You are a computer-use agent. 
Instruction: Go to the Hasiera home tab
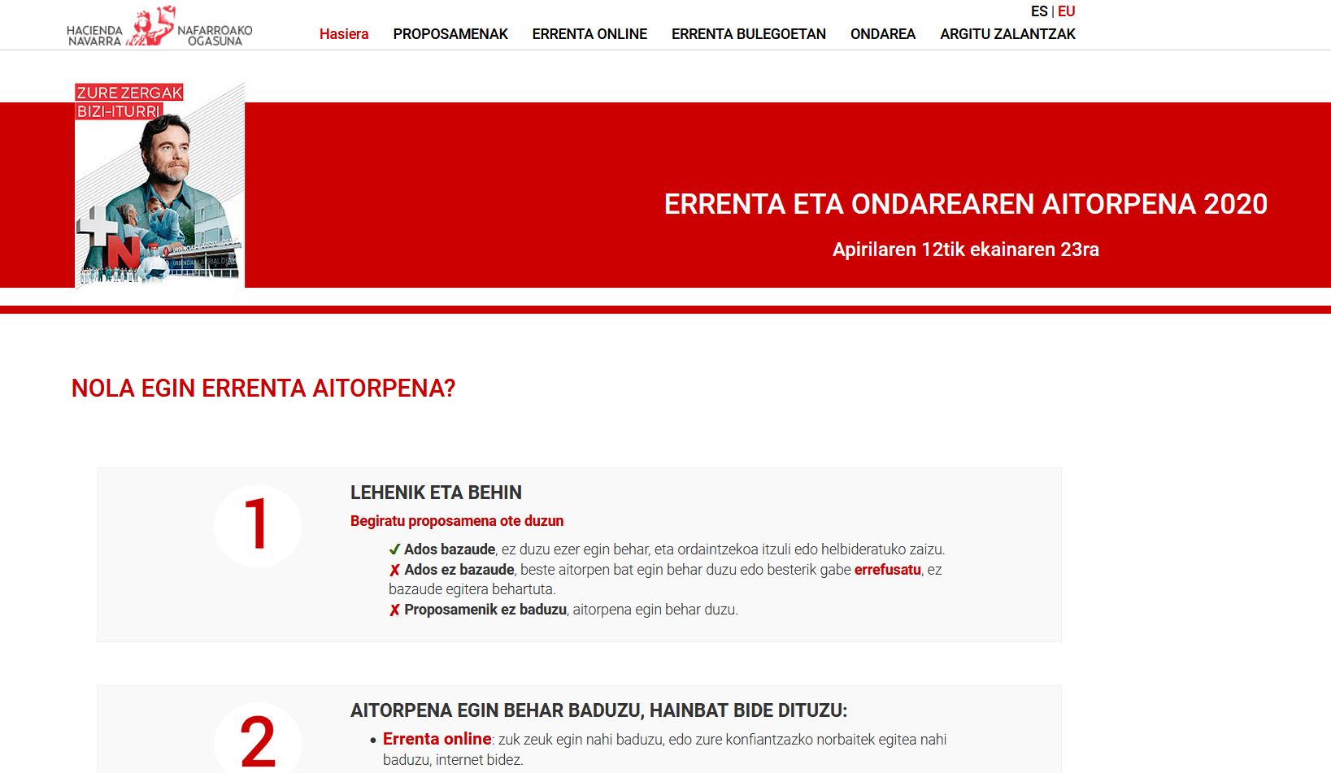343,34
